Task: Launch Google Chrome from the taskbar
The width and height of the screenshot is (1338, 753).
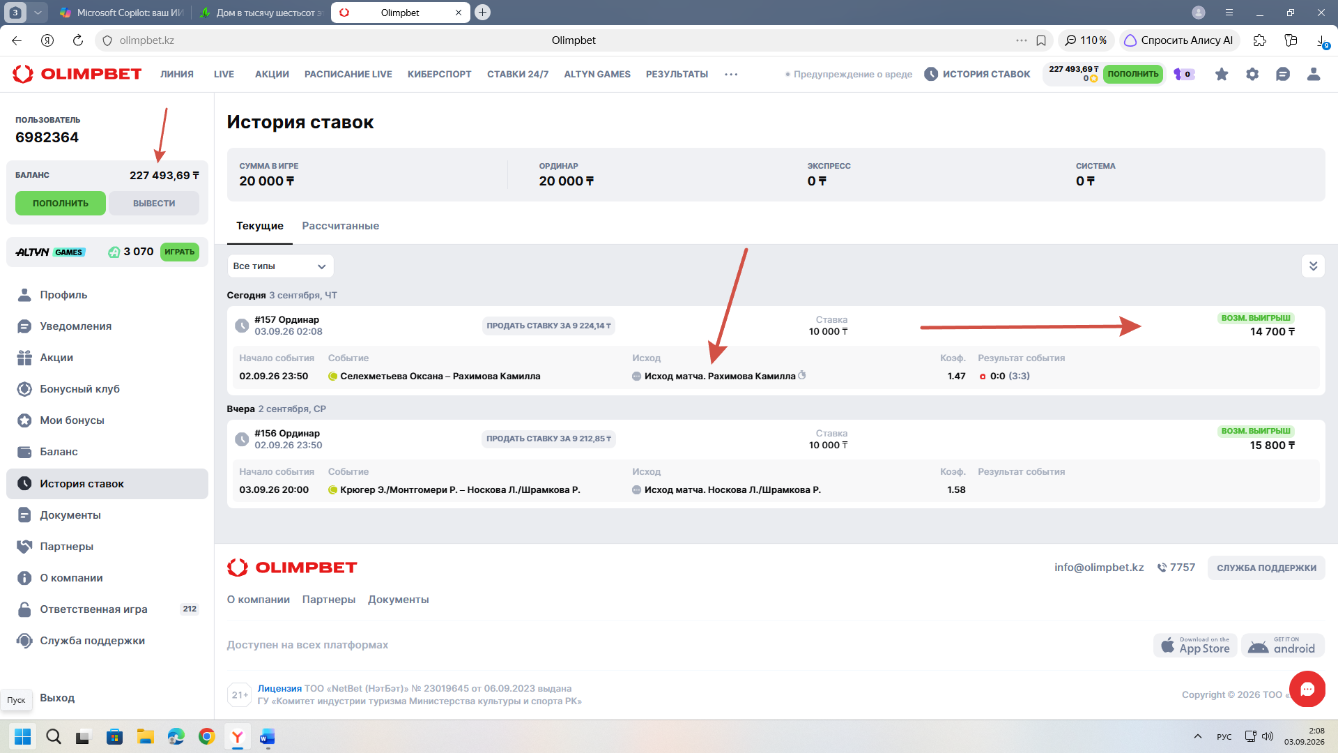Action: [x=206, y=736]
